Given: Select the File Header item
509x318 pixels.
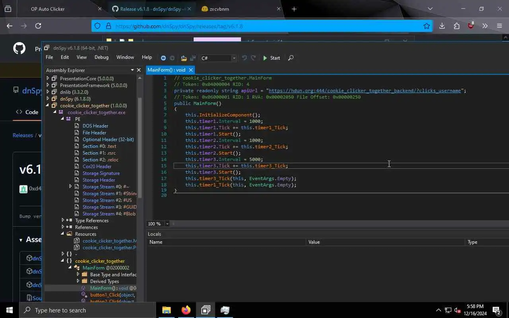Looking at the screenshot, I should [94, 133].
